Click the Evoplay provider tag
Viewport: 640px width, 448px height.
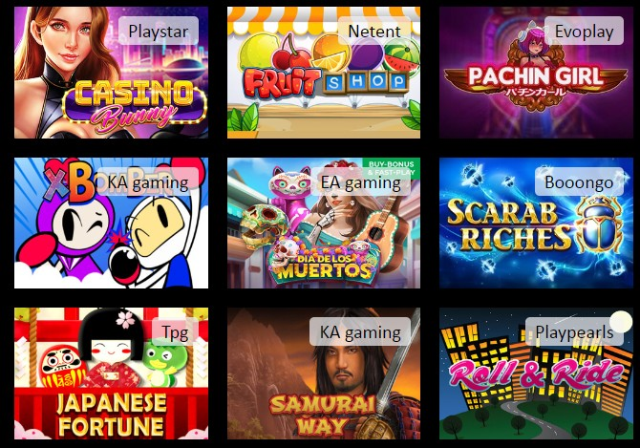[x=584, y=31]
